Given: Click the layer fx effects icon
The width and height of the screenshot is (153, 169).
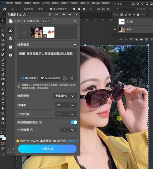Looking at the screenshot, I should coord(126,39).
